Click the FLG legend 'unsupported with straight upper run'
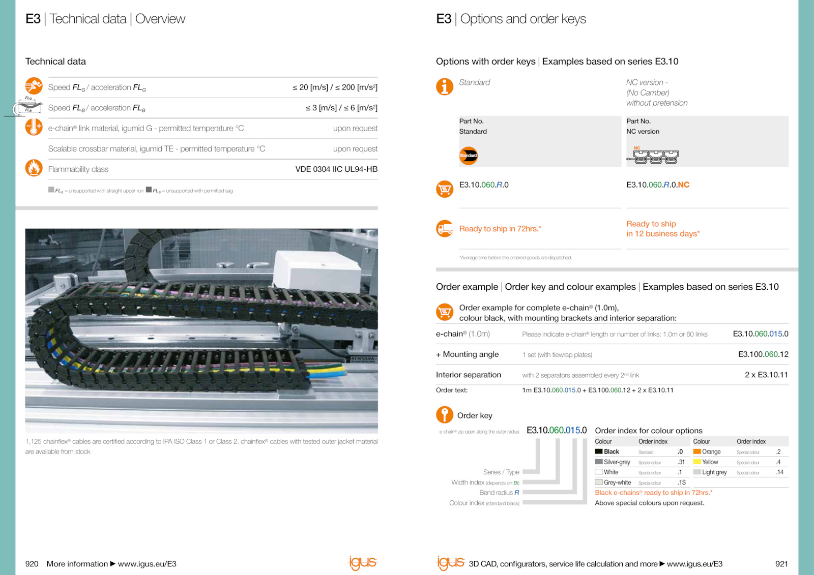Screen dimensions: 814x575 [x=96, y=191]
